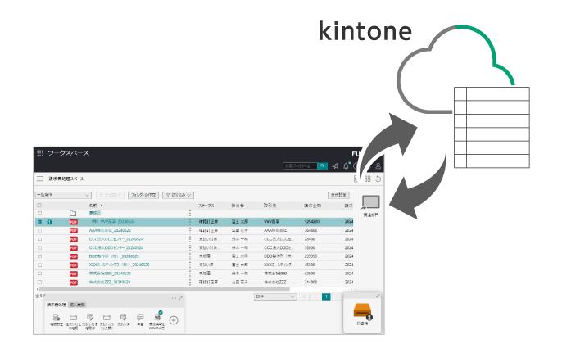This screenshot has width=562, height=353.
Task: Check the CCC法人DDDセンター_20240524 row checkbox
Action: pyautogui.click(x=39, y=247)
